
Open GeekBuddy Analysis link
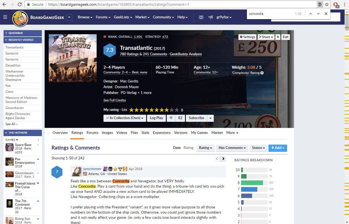tap(186, 54)
